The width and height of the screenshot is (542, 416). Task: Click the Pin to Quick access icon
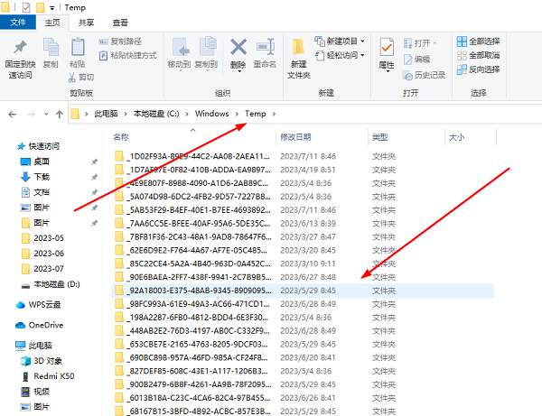[20, 47]
